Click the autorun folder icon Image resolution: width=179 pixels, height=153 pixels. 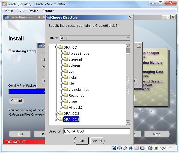pos(66,65)
